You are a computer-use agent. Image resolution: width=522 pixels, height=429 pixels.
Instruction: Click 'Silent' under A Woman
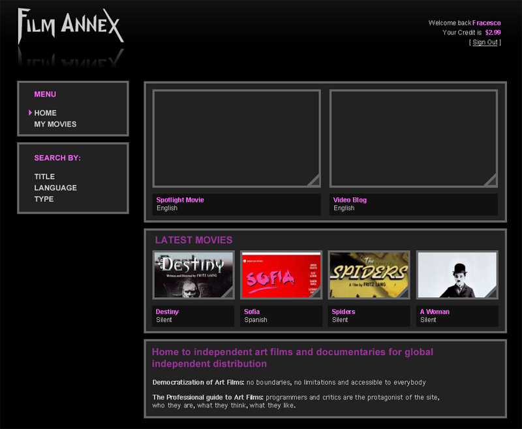428,320
